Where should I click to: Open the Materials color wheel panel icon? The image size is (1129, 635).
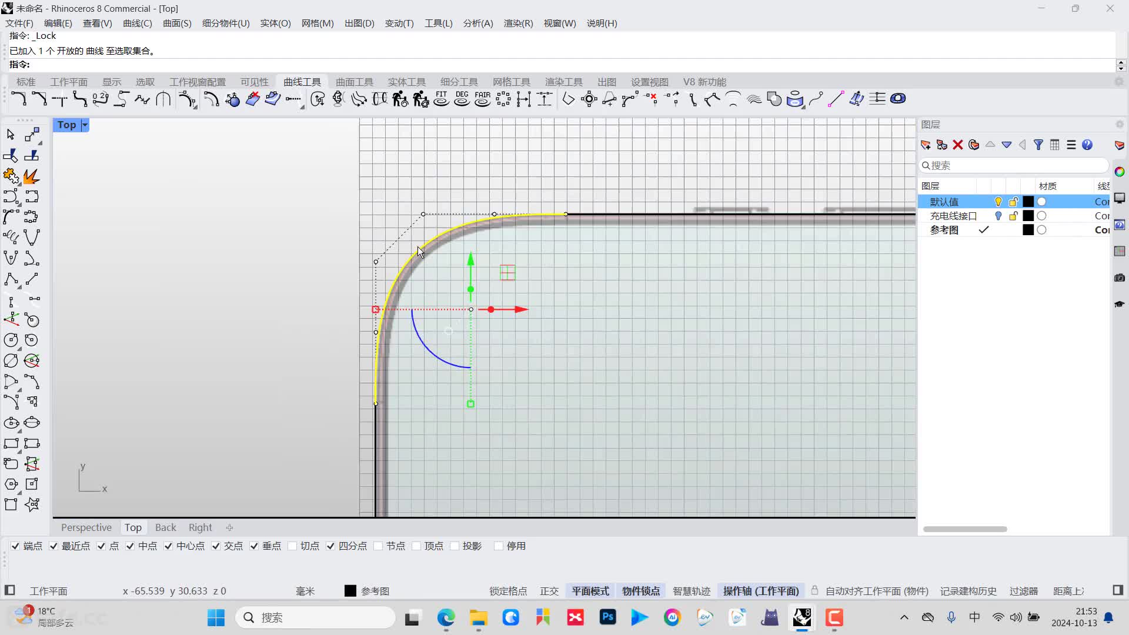tap(1120, 172)
